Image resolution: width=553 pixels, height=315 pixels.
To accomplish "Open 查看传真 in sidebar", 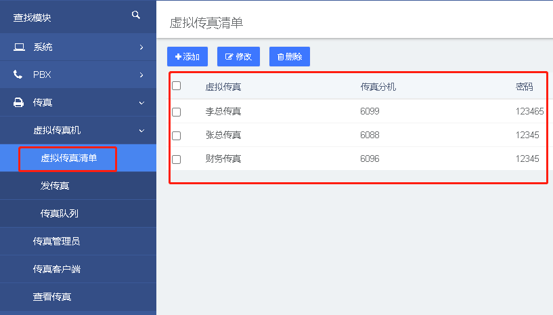I will (x=78, y=297).
